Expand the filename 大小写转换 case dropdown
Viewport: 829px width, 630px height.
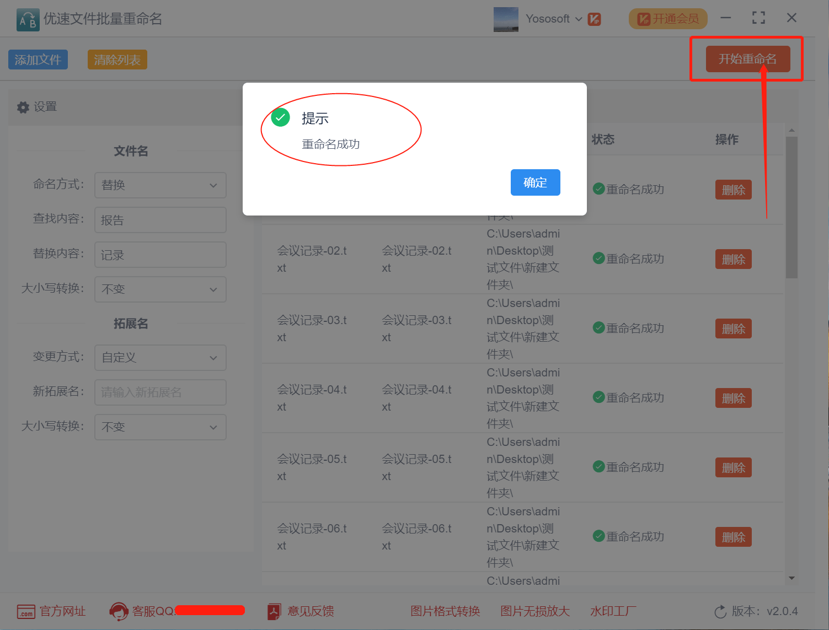click(x=160, y=289)
